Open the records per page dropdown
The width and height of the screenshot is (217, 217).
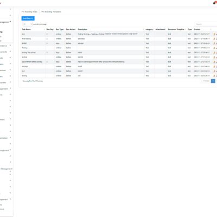pyautogui.click(x=28, y=24)
